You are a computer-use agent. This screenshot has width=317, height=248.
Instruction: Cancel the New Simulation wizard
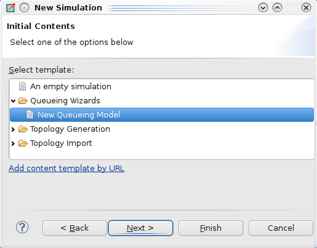281,228
